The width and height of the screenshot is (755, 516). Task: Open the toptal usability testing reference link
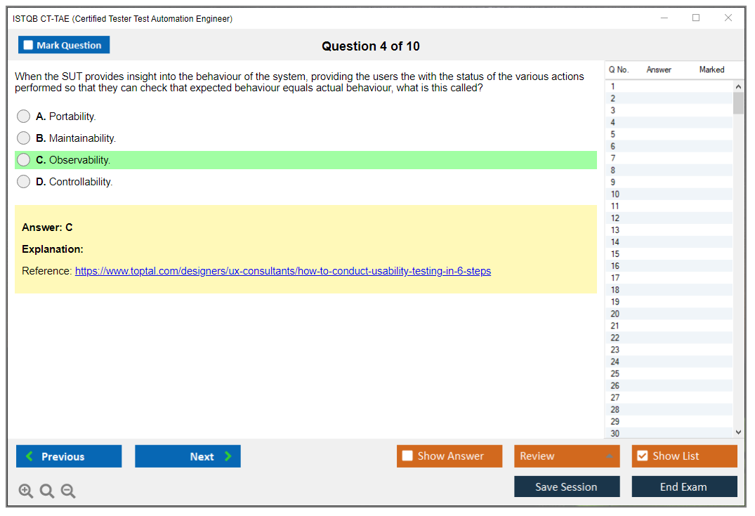coord(282,271)
